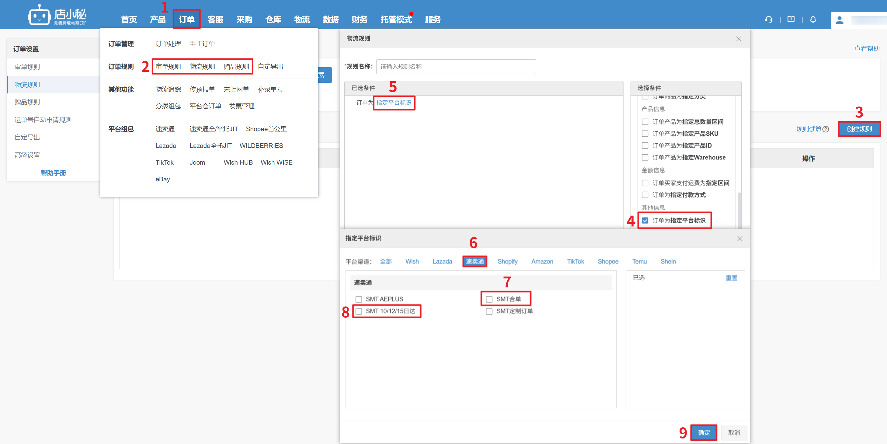Screen dimensions: 887x444
Task: Click the 确定 confirm button
Action: pyautogui.click(x=704, y=433)
